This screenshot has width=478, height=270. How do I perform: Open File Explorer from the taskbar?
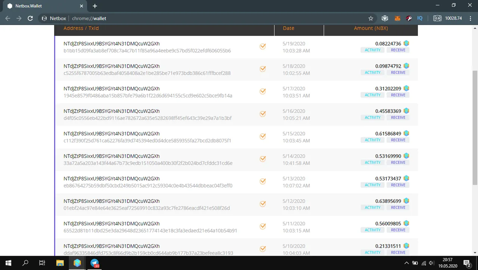(x=60, y=263)
